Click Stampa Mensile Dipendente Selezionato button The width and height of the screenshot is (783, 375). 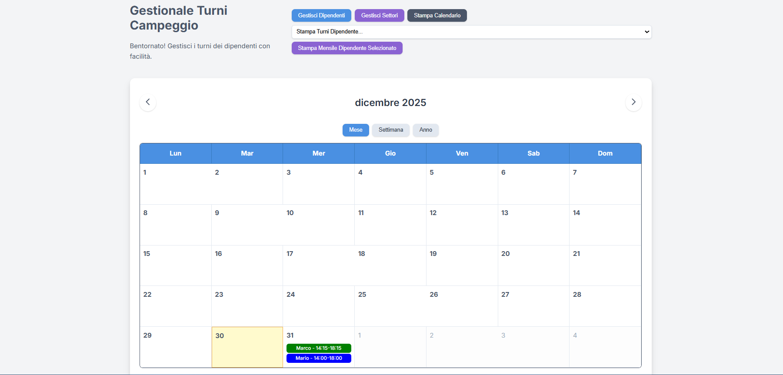[x=347, y=48]
